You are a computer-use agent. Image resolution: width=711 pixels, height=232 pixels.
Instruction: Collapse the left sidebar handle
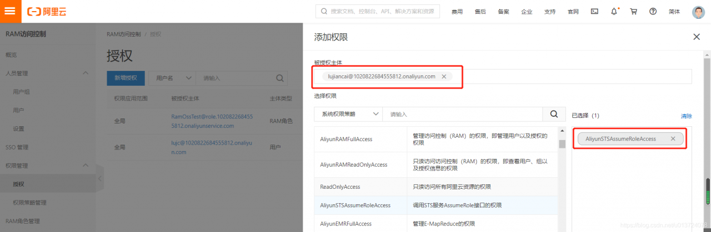coord(100,178)
